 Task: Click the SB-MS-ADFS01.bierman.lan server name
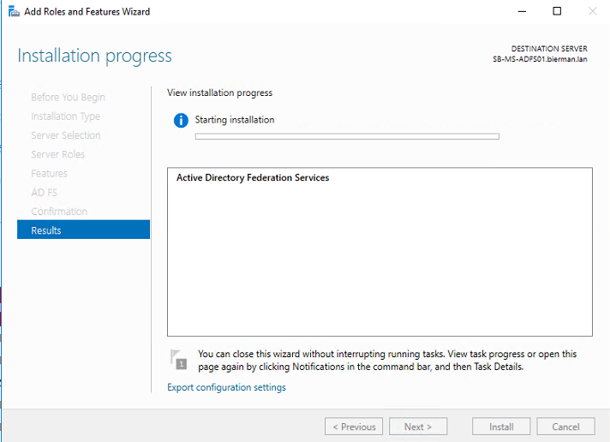click(540, 59)
